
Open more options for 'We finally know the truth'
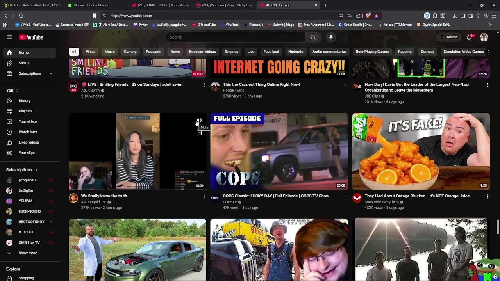(204, 196)
